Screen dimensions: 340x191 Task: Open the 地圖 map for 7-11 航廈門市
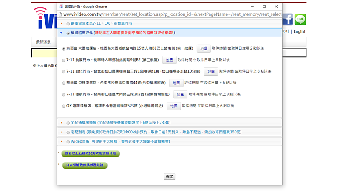[169, 60]
